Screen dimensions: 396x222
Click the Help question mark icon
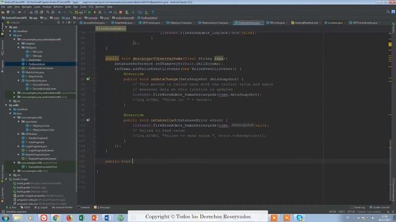click(x=153, y=12)
